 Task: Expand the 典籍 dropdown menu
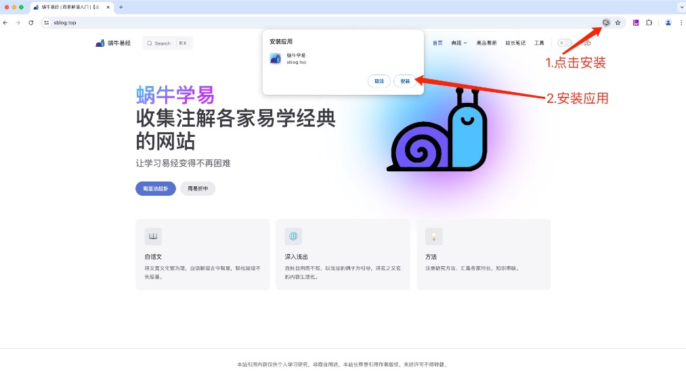click(459, 43)
